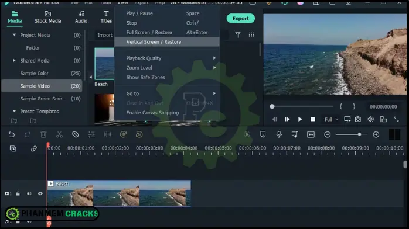Click the preview display monitor icon
The width and height of the screenshot is (409, 229).
[347, 119]
